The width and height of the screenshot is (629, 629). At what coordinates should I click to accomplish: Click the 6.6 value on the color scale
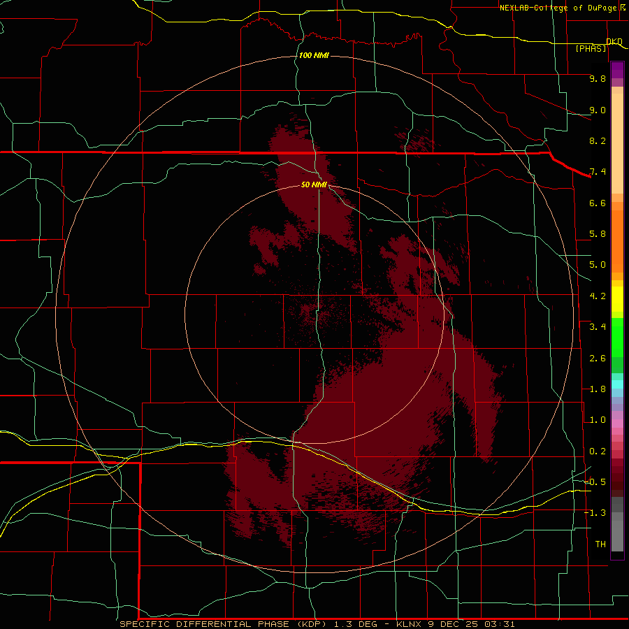598,203
